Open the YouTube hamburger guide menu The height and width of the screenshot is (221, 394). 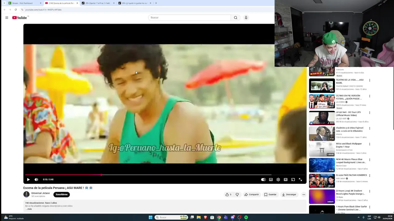point(6,17)
